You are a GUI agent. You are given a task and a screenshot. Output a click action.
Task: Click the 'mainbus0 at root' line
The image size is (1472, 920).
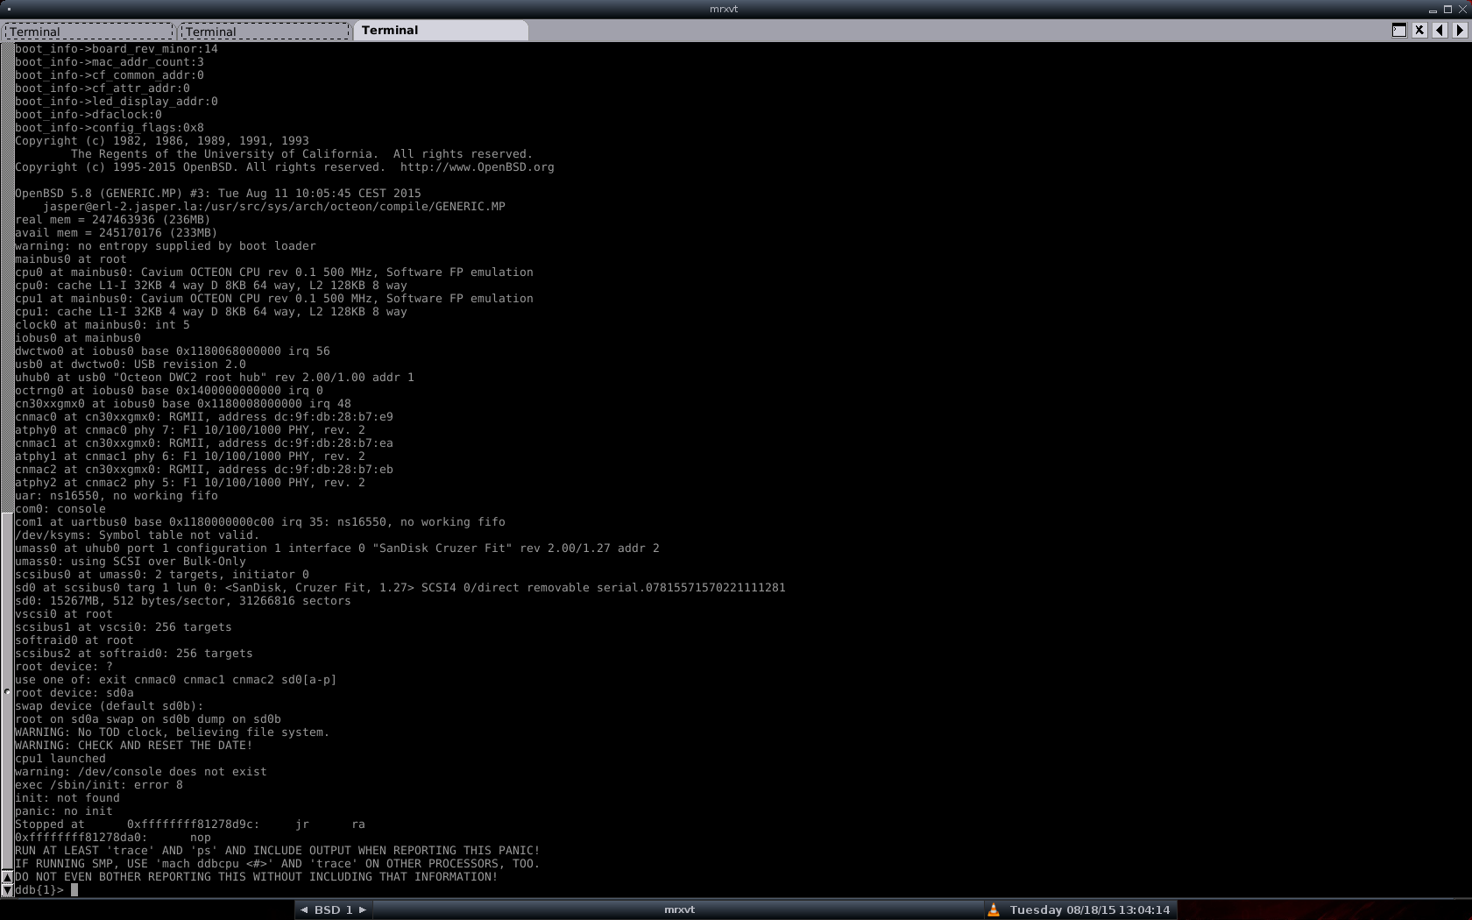[71, 259]
